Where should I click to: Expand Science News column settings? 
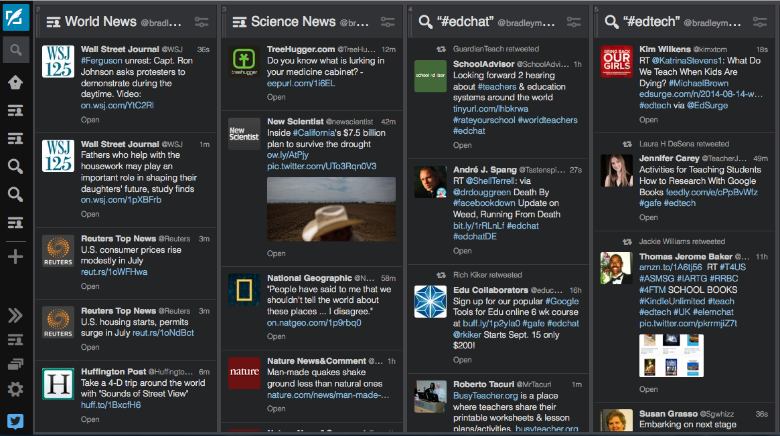click(x=387, y=22)
